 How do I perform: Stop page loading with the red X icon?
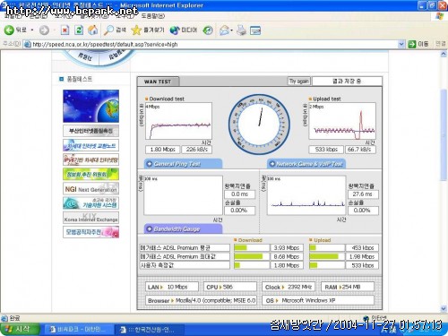coord(65,30)
